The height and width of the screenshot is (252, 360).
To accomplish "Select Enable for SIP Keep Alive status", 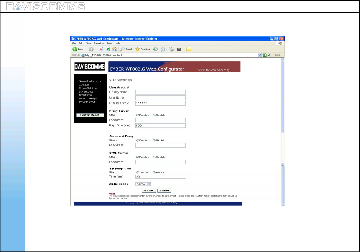I will [x=154, y=173].
